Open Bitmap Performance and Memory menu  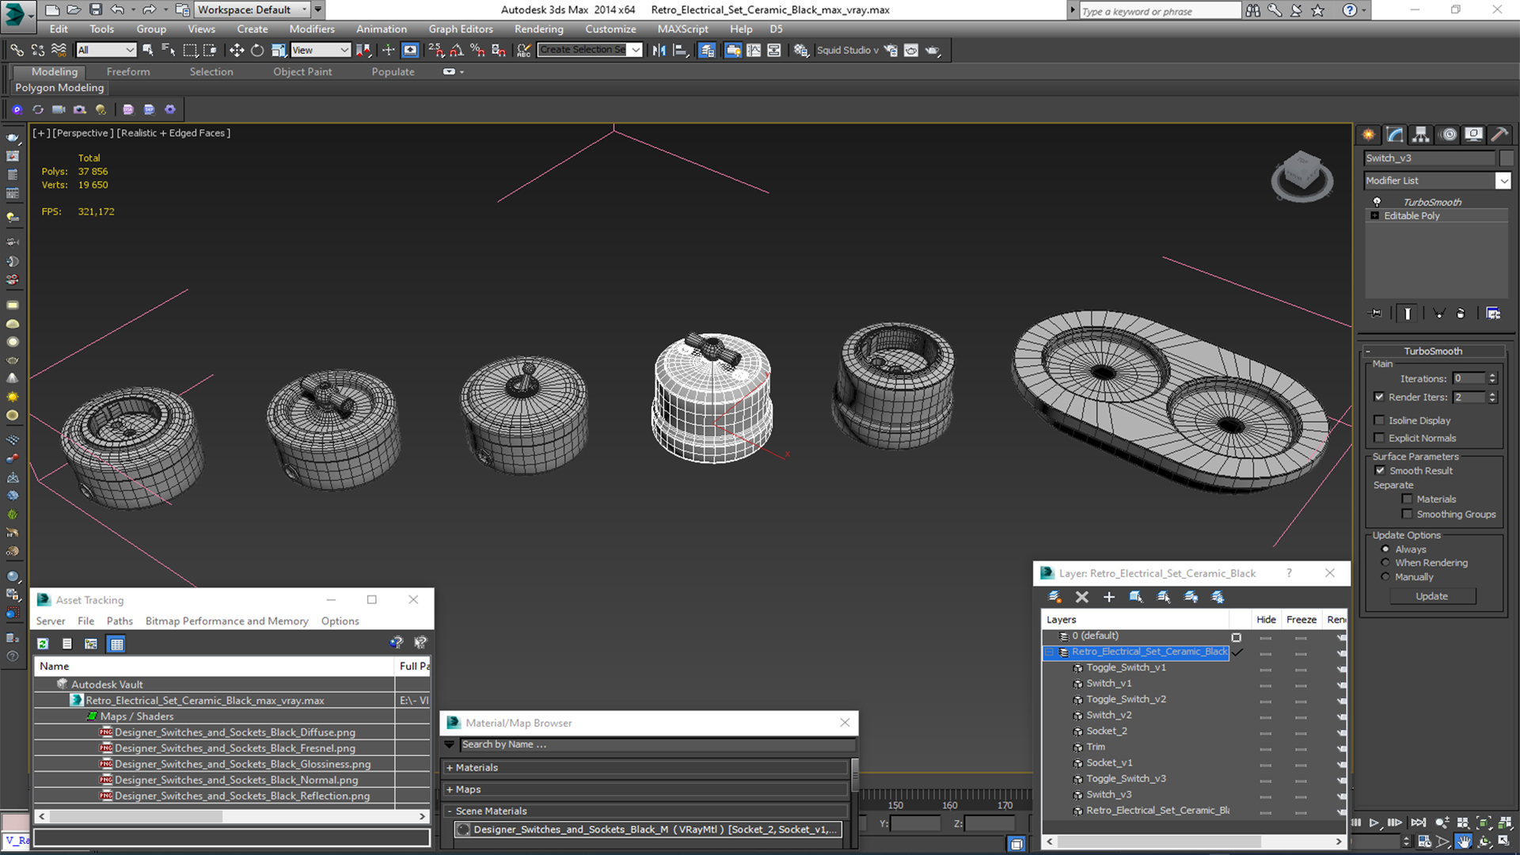(x=226, y=621)
